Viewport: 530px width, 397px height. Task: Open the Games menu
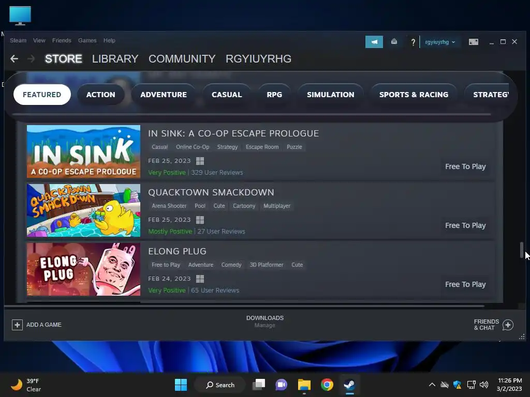pyautogui.click(x=87, y=40)
